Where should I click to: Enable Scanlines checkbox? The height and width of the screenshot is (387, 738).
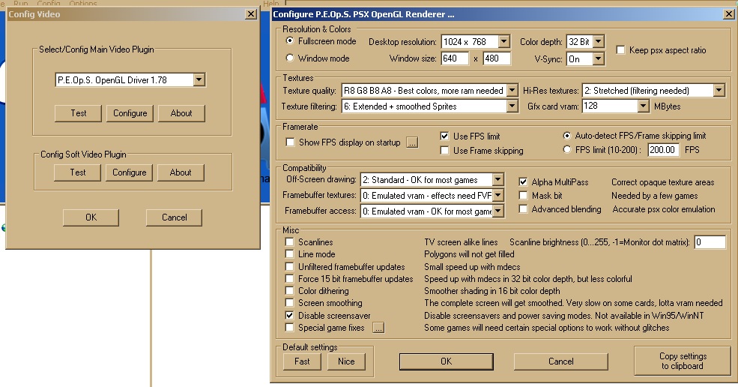pos(289,241)
